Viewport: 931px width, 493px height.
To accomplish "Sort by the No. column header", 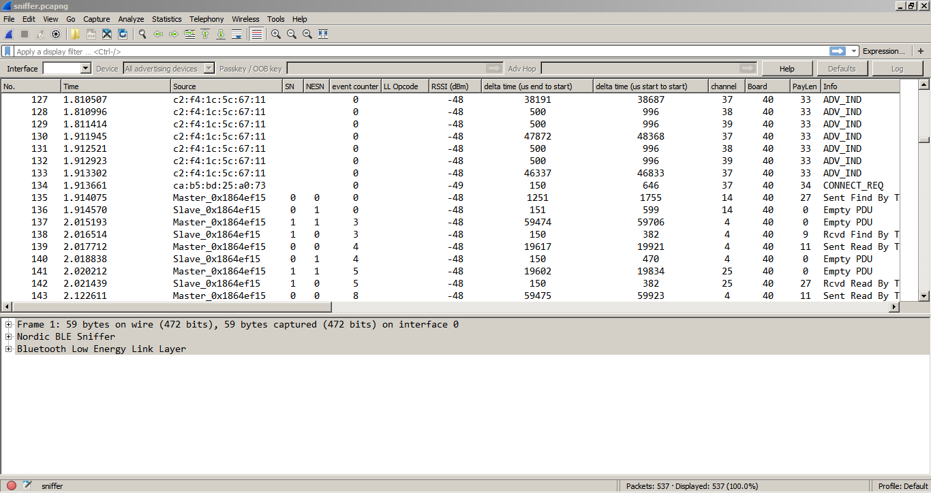I will 31,86.
